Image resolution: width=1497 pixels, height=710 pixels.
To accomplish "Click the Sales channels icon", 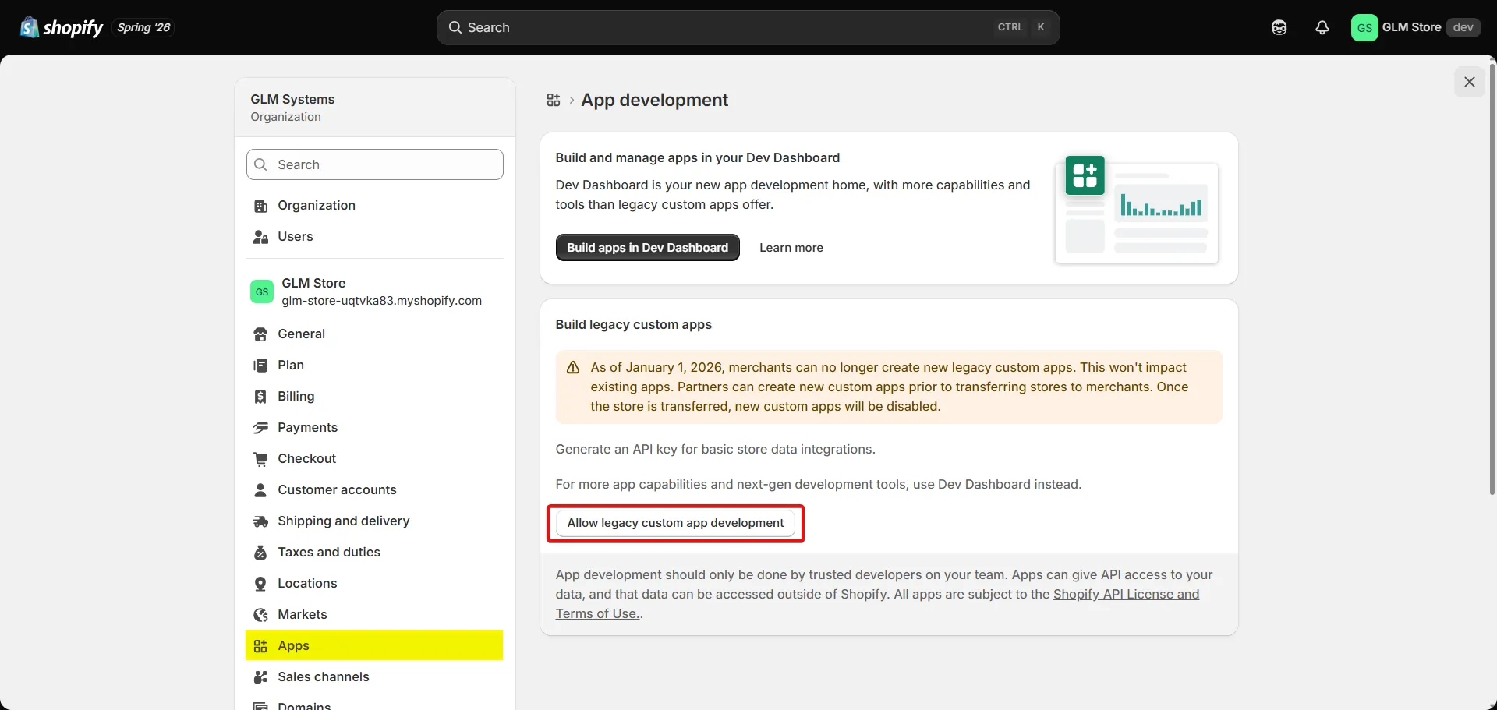I will click(260, 677).
